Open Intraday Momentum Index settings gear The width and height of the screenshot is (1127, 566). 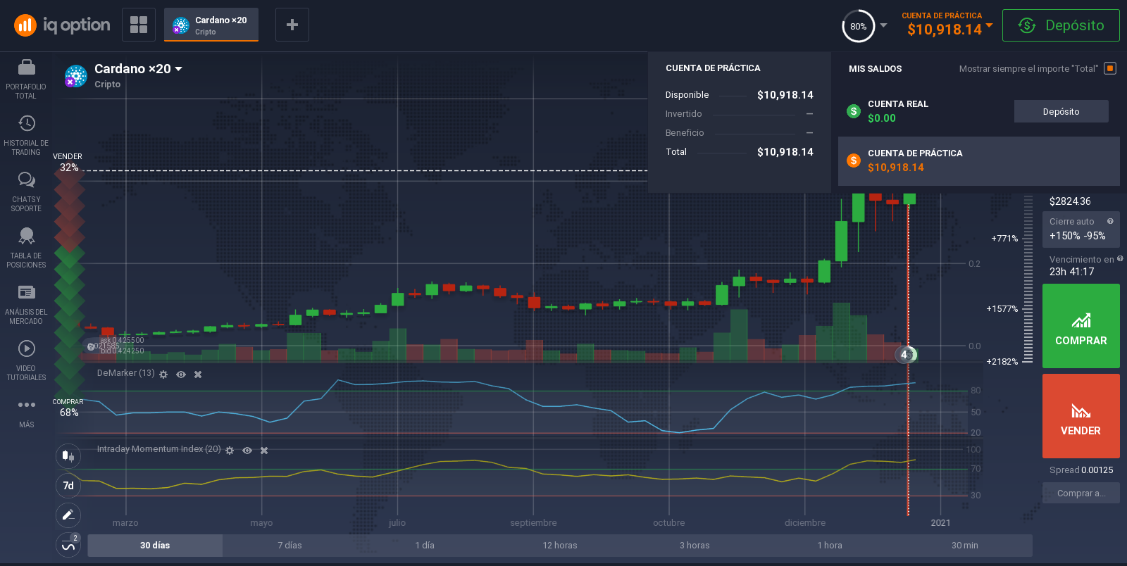[230, 451]
